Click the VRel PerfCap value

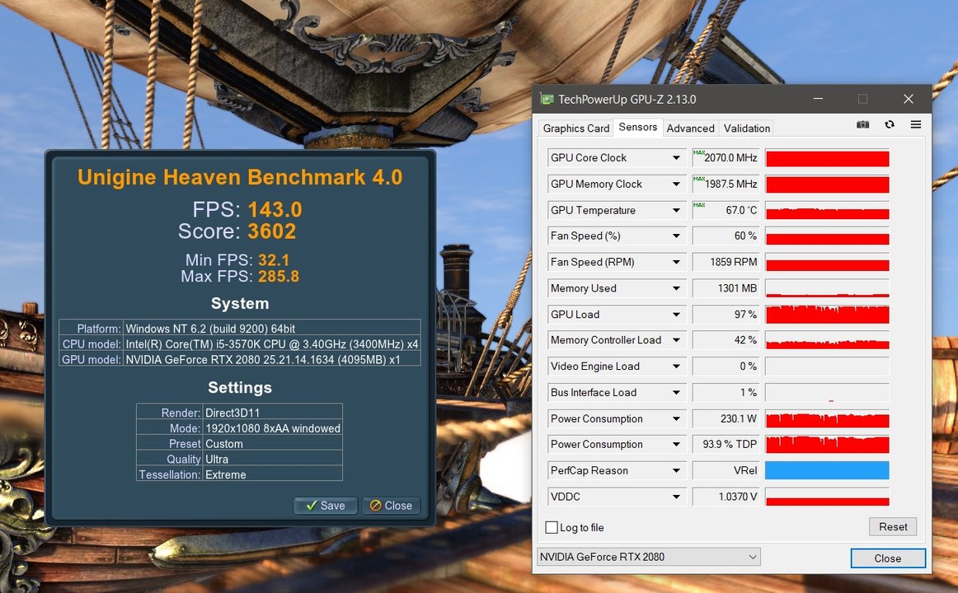(726, 471)
